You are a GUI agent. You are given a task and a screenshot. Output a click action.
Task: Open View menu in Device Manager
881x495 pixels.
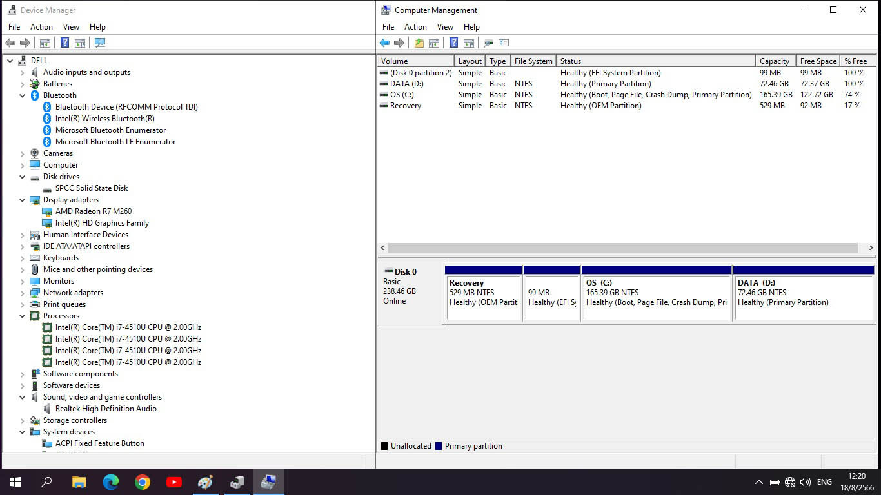point(71,27)
